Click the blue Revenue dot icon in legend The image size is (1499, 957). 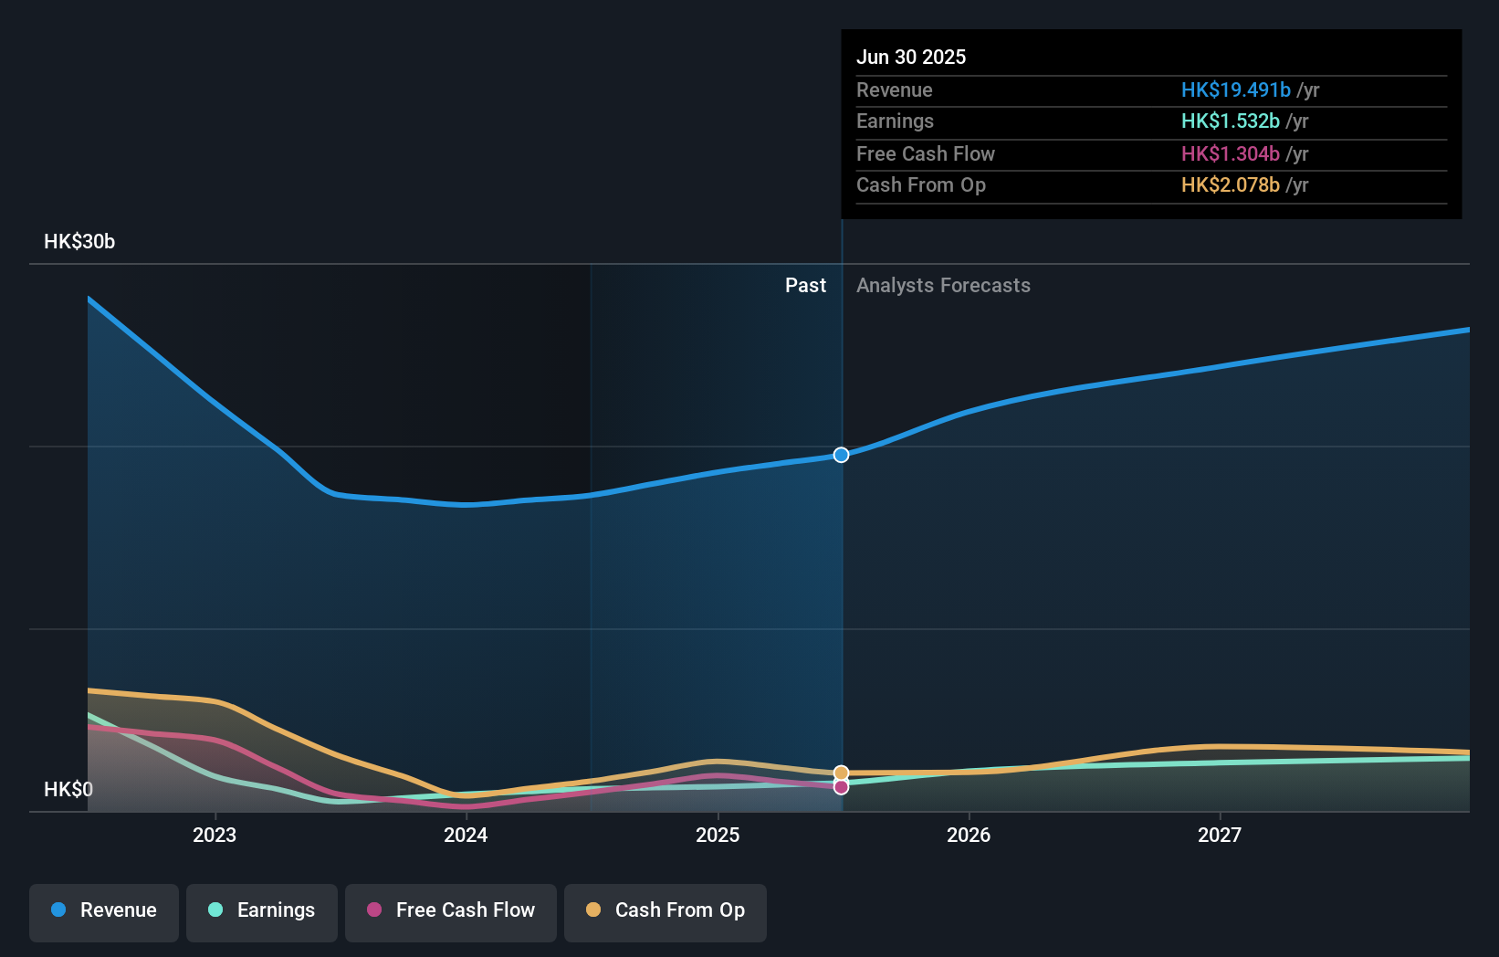tap(58, 911)
